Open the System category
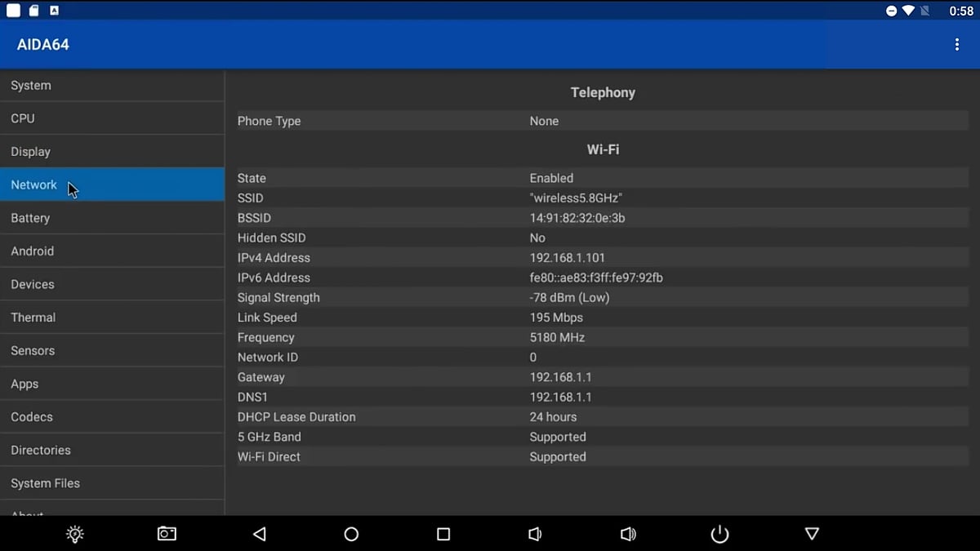The image size is (980, 551). tap(112, 86)
